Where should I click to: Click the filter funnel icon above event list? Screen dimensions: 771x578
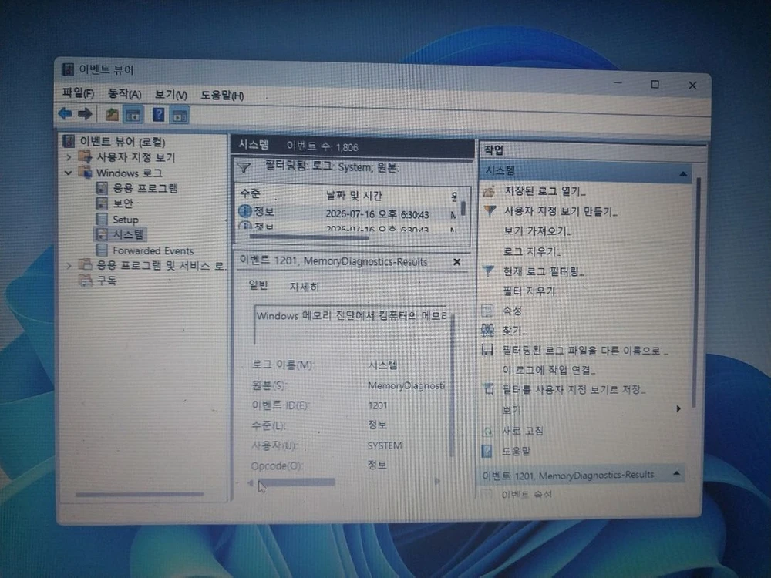point(244,167)
